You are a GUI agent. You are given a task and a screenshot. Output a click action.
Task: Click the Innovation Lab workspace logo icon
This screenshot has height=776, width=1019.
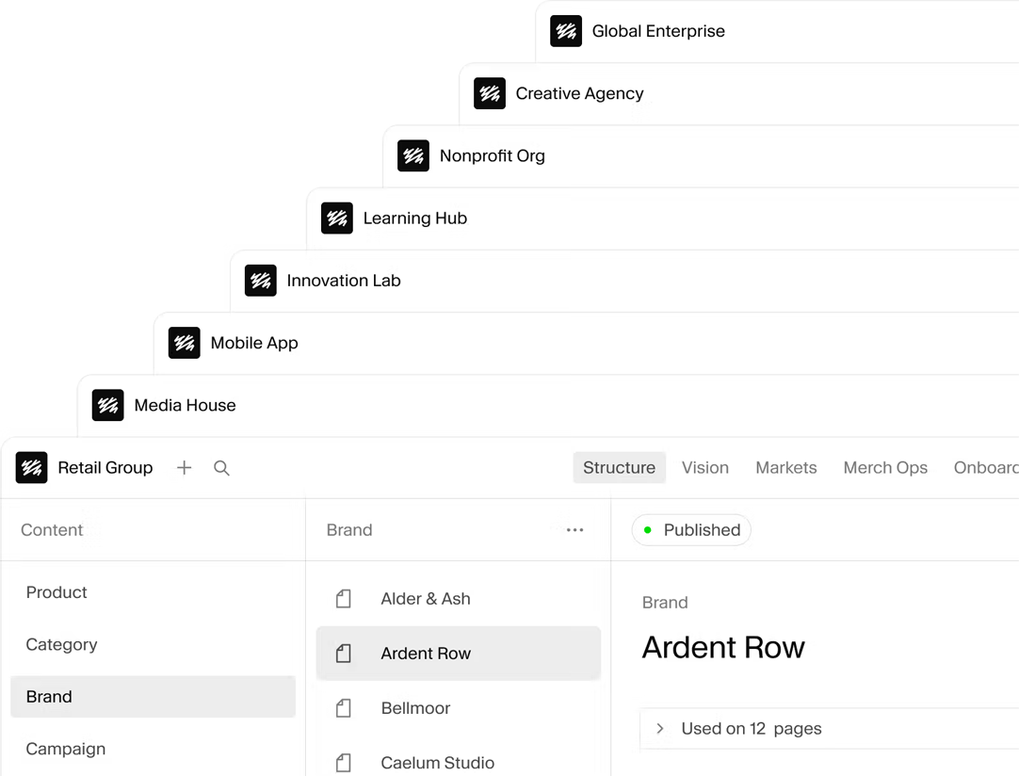point(260,281)
